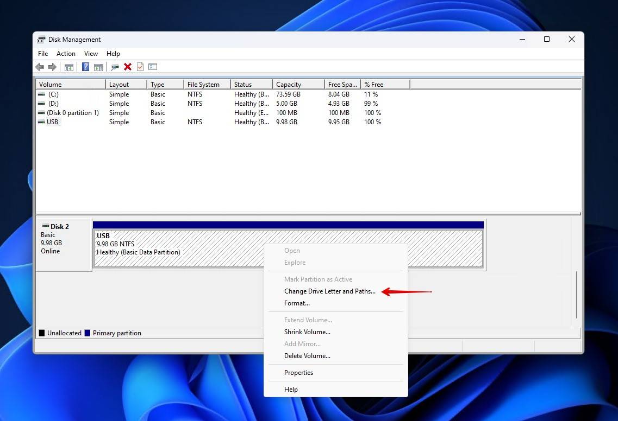
Task: Select Delete Volume... option
Action: [307, 356]
